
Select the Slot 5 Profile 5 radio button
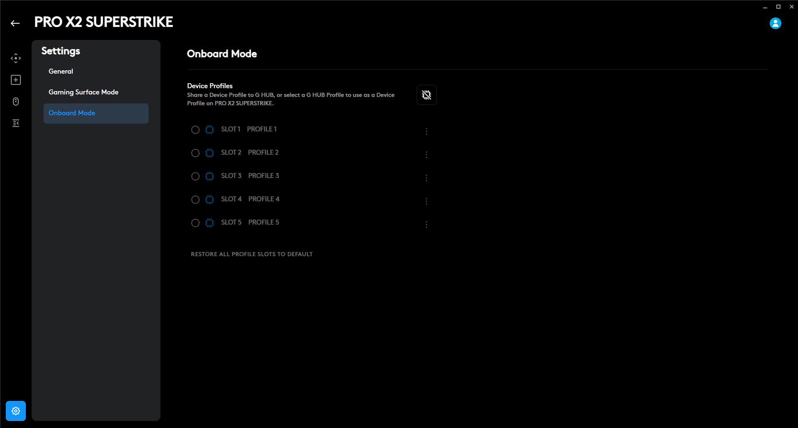(195, 223)
